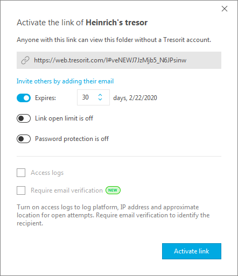Open Invite others by adding their email
238x276 pixels.
pos(65,81)
